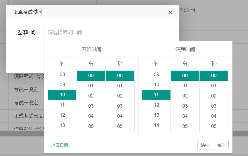Pick end hour 12
Screen dimensions: 248x156
(156, 105)
